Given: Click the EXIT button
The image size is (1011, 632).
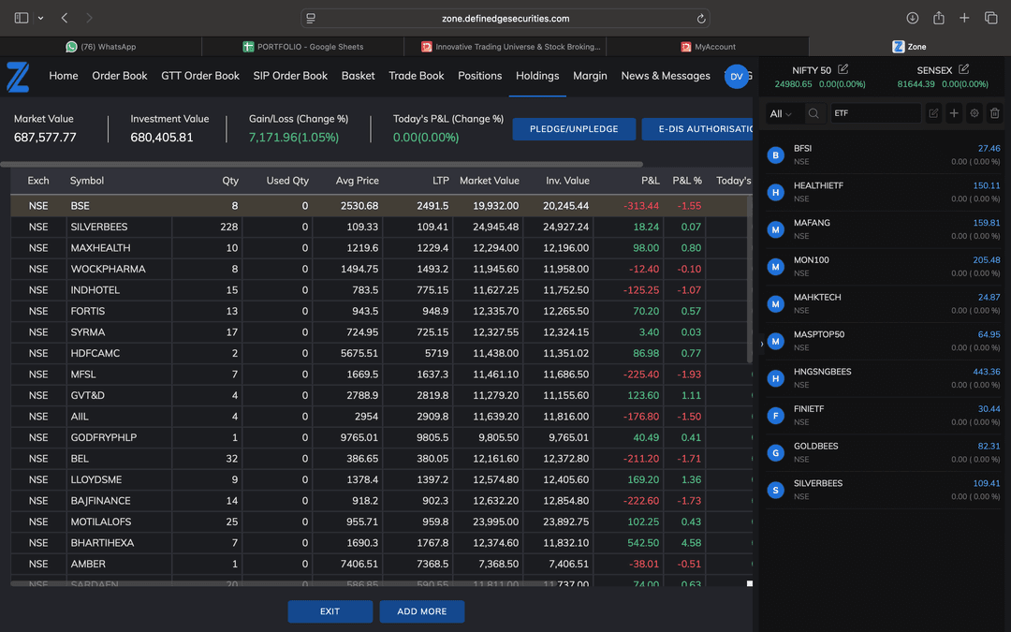Looking at the screenshot, I should point(330,611).
